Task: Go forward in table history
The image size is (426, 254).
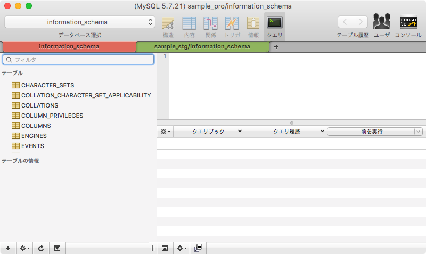Action: pos(361,22)
